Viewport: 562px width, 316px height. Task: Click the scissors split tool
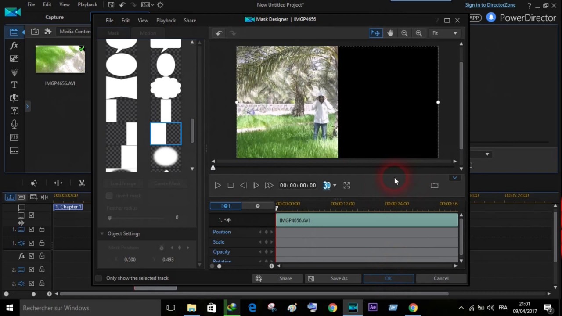click(x=82, y=183)
